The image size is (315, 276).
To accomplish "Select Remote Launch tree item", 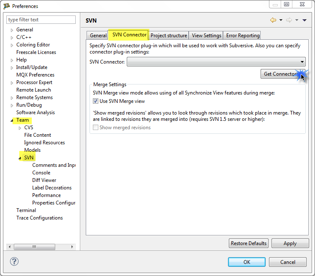I will (x=33, y=90).
